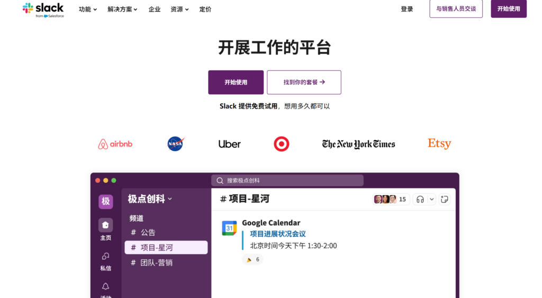Image resolution: width=542 pixels, height=298 pixels.
Task: Click the 开展工作的平台 headline
Action: pyautogui.click(x=275, y=47)
